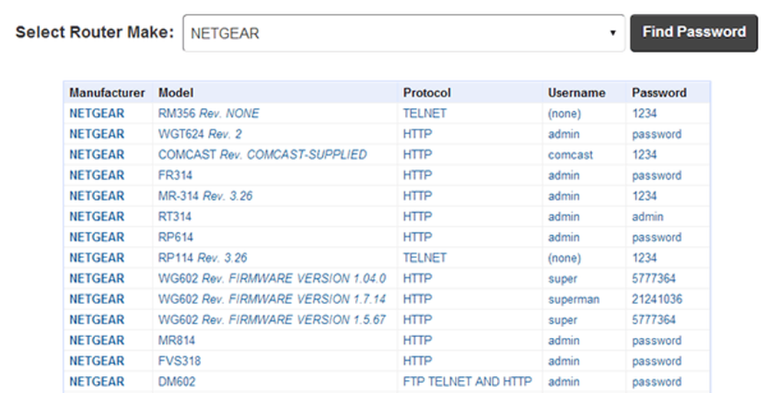Click the 21241036 password cell

pyautogui.click(x=657, y=299)
